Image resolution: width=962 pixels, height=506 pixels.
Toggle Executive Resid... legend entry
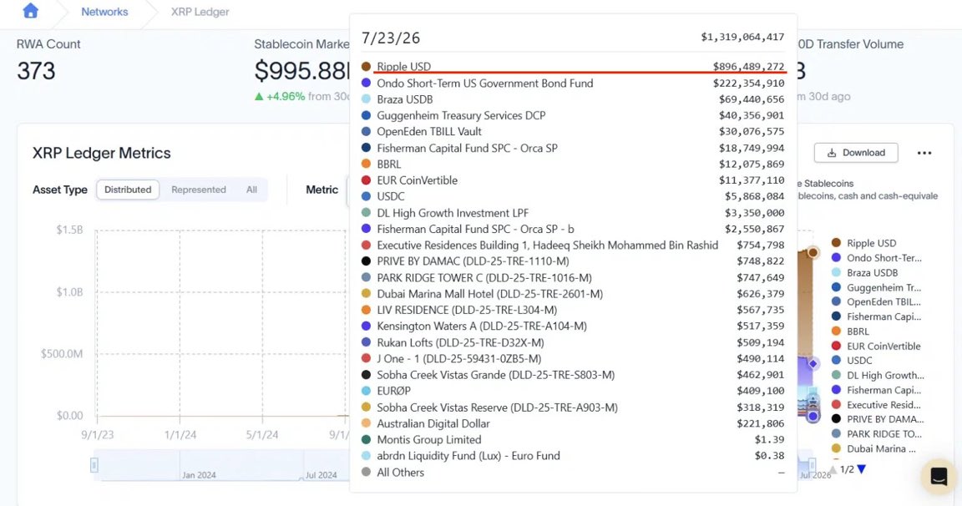pos(876,405)
